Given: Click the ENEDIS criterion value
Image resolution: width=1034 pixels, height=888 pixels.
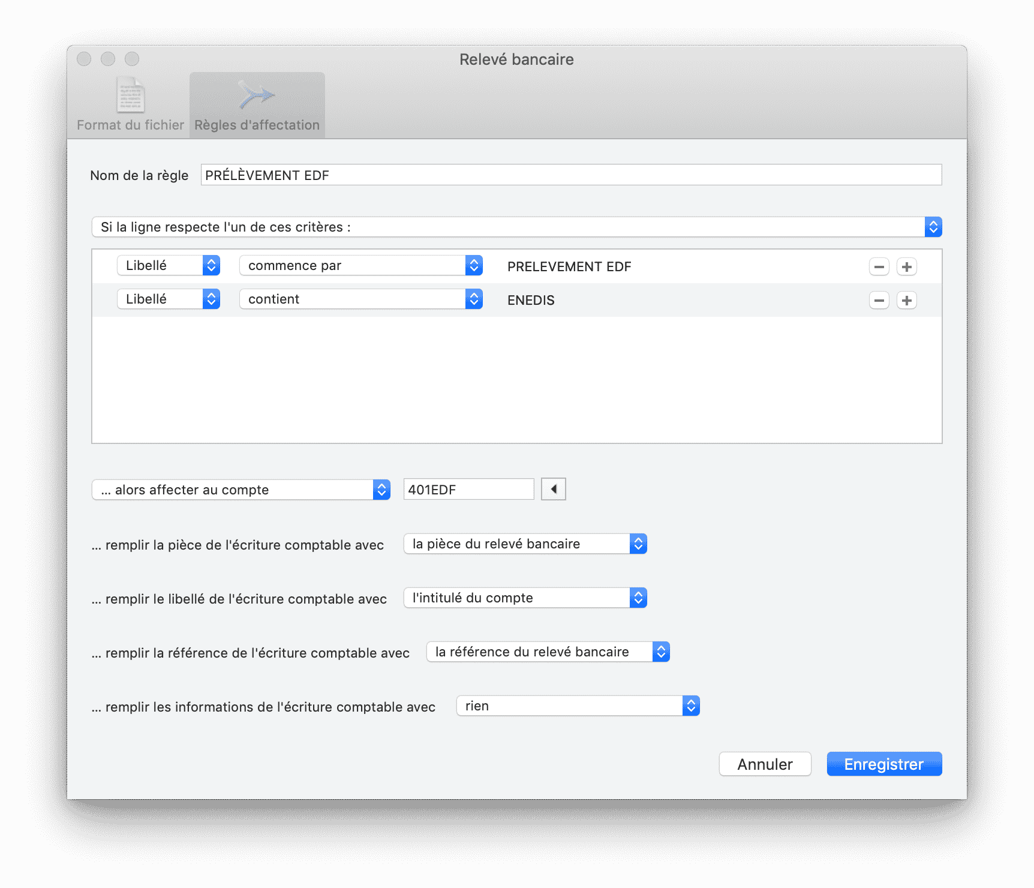Looking at the screenshot, I should (531, 300).
